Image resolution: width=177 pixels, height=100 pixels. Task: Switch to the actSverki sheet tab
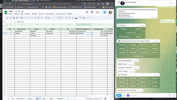click(x=60, y=99)
